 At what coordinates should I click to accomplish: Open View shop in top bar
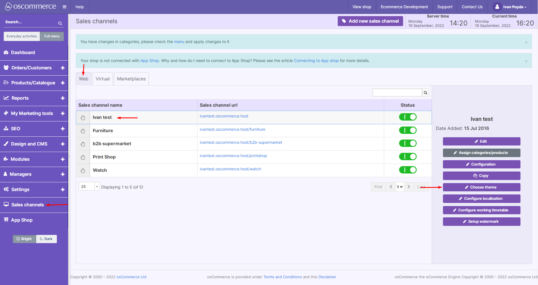click(362, 7)
